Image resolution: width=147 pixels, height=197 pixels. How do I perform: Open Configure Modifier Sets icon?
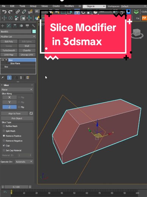tap(28, 78)
